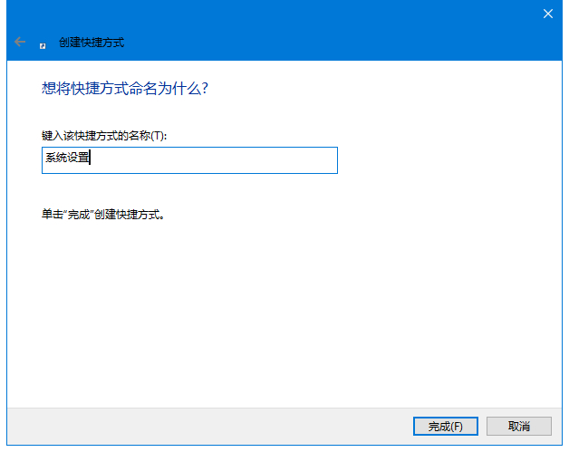Screen dimensions: 569x452
Task: Click the instruction text 单击"完成"创建快捷方式。
Action: pos(107,216)
